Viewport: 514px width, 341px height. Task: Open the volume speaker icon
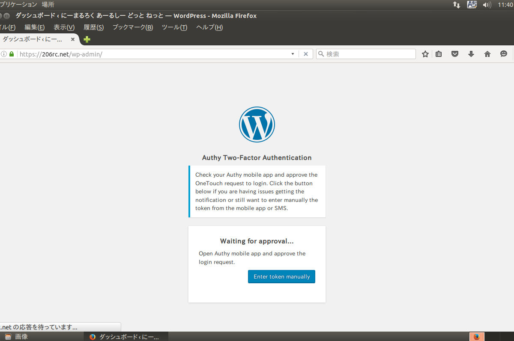tap(487, 5)
